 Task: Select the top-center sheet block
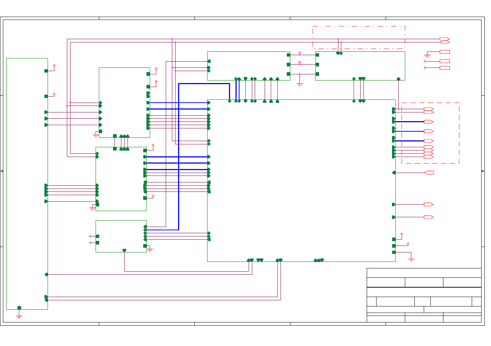pos(249,66)
